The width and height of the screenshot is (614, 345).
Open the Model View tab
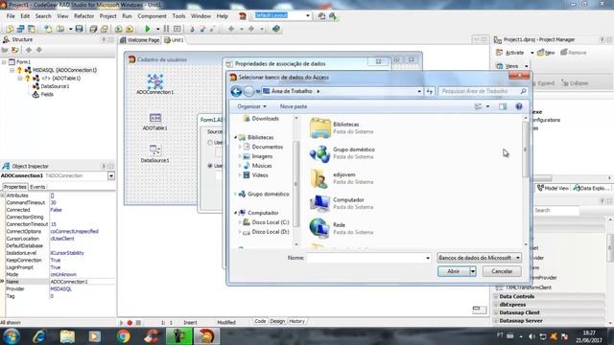coord(553,188)
